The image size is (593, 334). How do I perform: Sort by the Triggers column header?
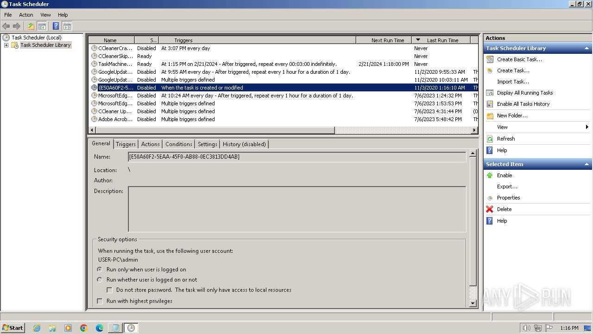(x=257, y=40)
